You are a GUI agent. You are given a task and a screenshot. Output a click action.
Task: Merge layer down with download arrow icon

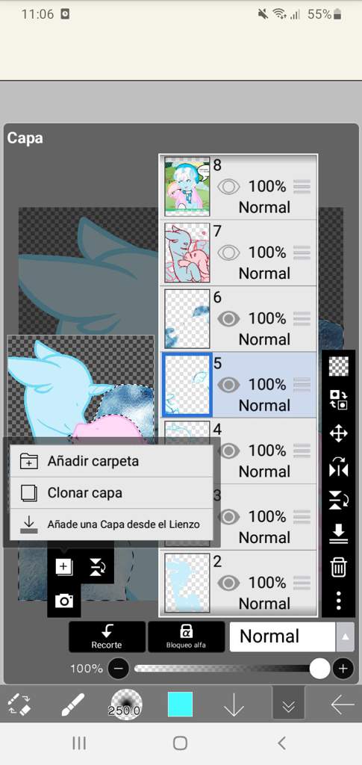pyautogui.click(x=339, y=533)
